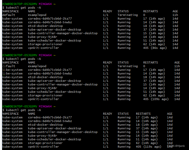
Task: Click 'Running' status in the 109s ago row
Action: coord(124,99)
